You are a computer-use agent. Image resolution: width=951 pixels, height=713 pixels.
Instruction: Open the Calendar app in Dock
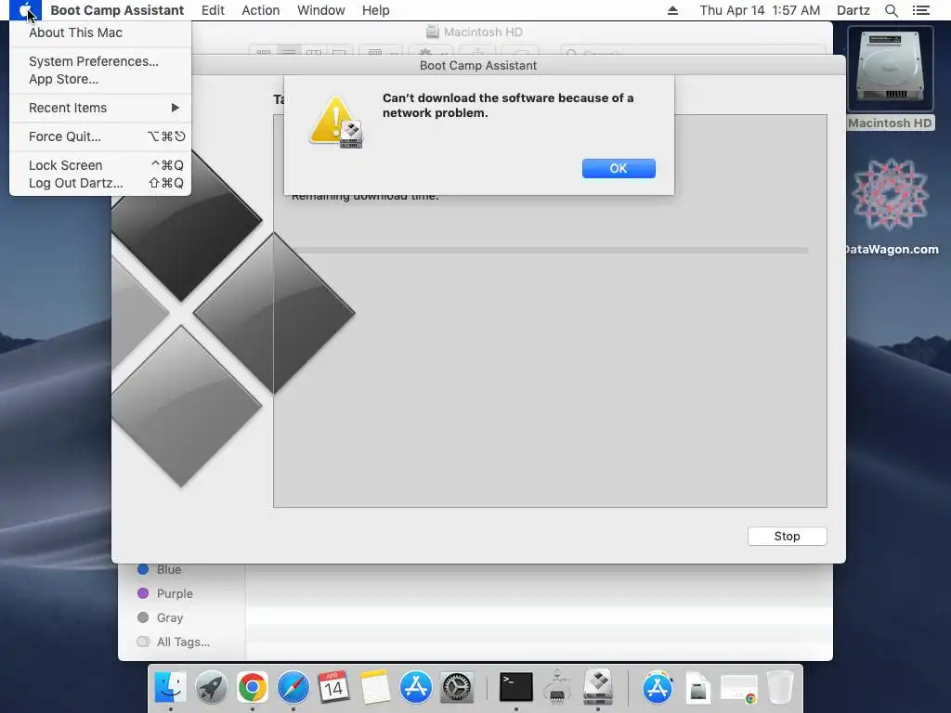tap(333, 688)
